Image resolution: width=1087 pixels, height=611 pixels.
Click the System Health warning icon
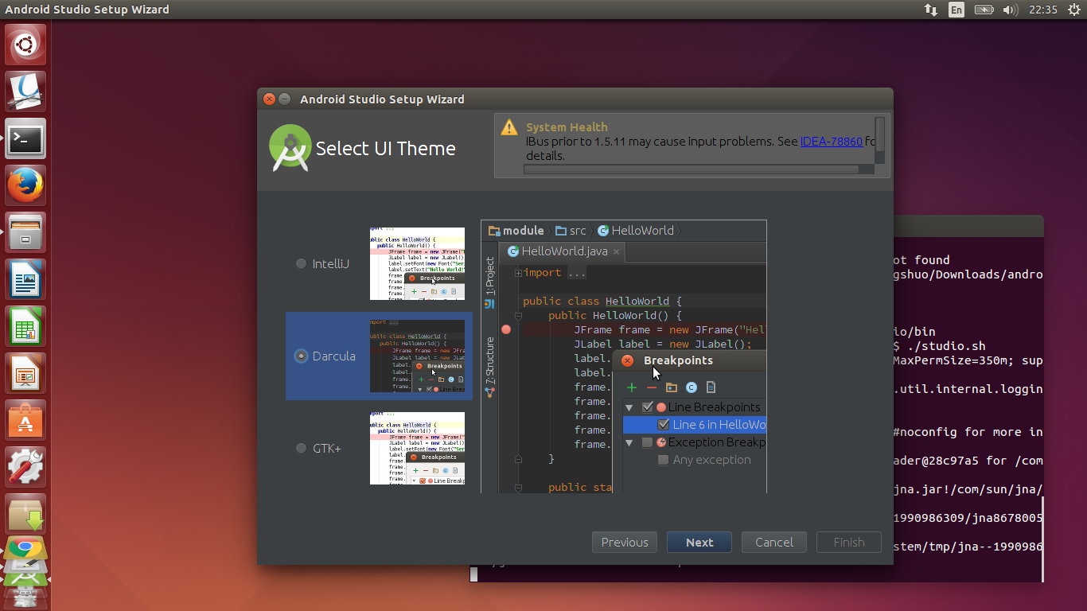pos(508,127)
